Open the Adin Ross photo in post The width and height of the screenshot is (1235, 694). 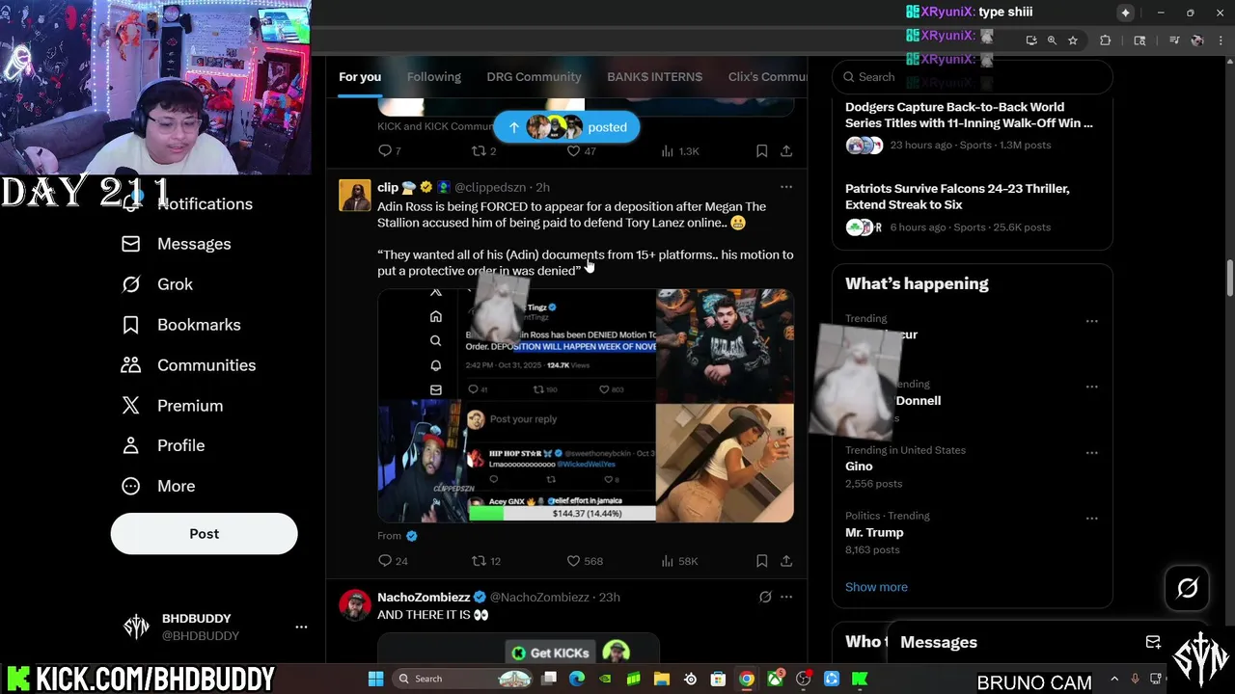tap(725, 345)
